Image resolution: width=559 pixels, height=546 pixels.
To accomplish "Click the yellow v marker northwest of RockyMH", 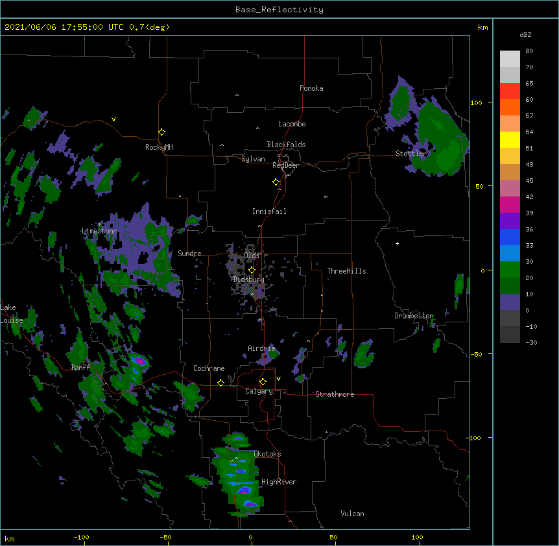I will (x=113, y=119).
